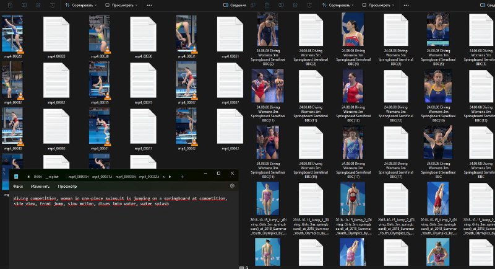Select mp4_00042 text document icon

click(x=230, y=126)
